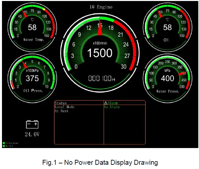Click the 30 mark on the engine speed gauge

click(x=124, y=67)
